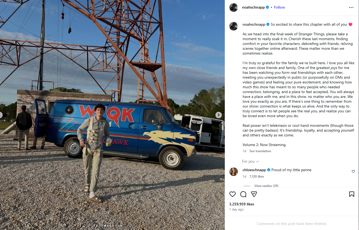Go to previous photo with left arrow
This screenshot has width=359, height=230.
pyautogui.click(x=1, y=115)
